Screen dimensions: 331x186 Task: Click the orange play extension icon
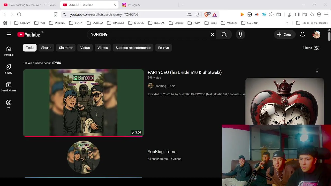click(x=242, y=14)
